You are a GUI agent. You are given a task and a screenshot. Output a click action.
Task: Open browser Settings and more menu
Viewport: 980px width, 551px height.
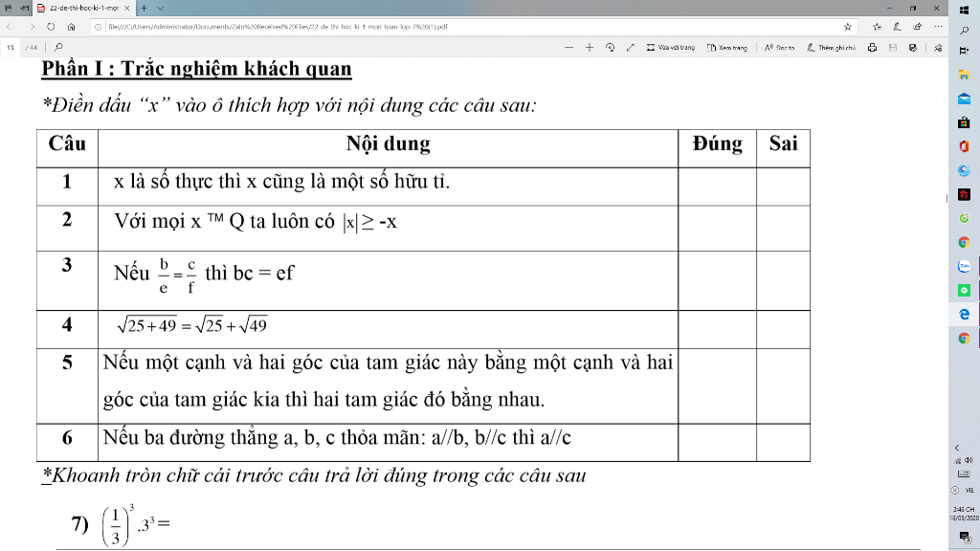938,27
